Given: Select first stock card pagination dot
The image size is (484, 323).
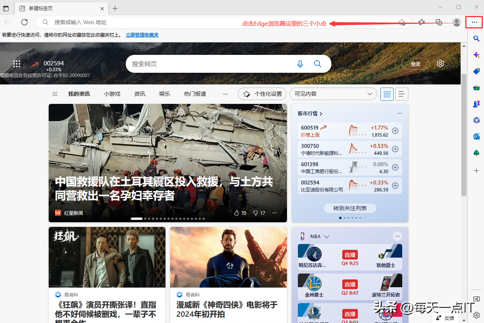Looking at the screenshot, I should pyautogui.click(x=340, y=218).
